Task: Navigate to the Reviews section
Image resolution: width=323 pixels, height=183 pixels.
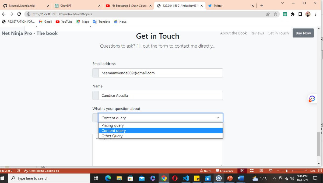Action: [257, 33]
